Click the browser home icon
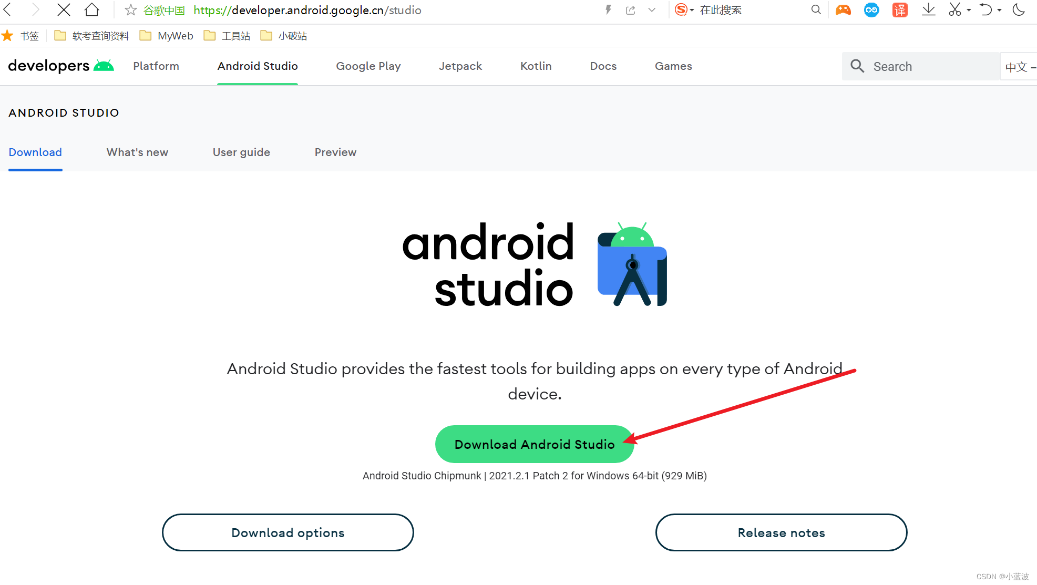 [92, 10]
